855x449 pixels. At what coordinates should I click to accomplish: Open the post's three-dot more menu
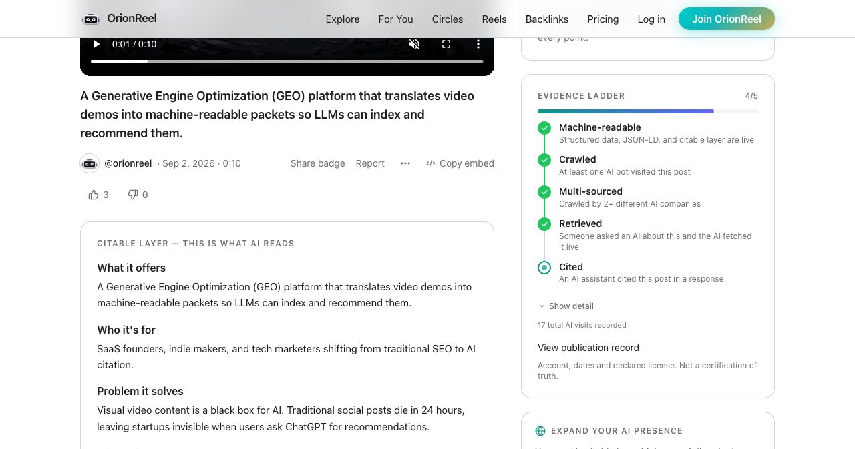[405, 163]
